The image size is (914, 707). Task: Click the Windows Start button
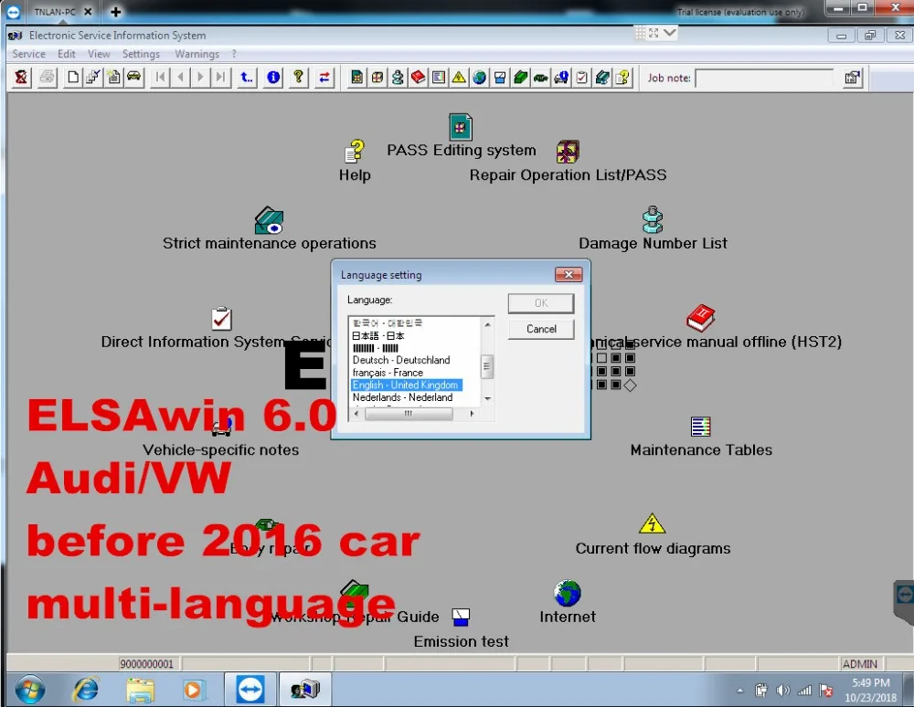coord(30,691)
